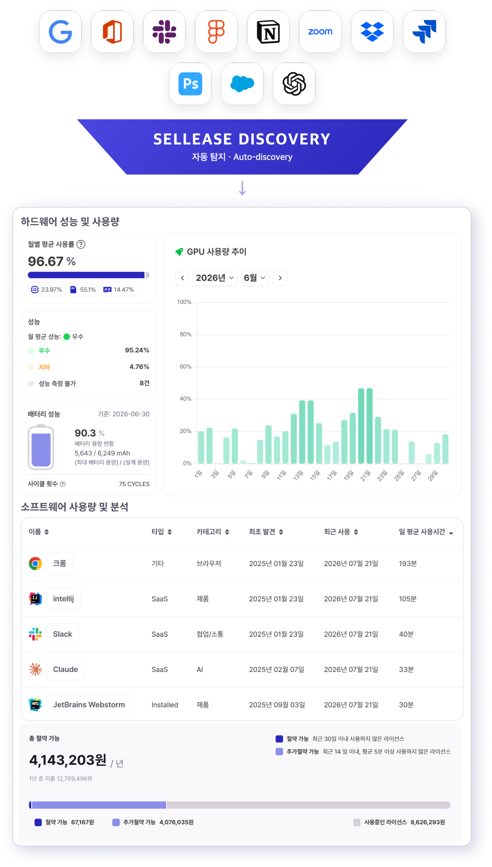This screenshot has width=492, height=867.
Task: Click the Slack icon in the software table
Action: 35,634
